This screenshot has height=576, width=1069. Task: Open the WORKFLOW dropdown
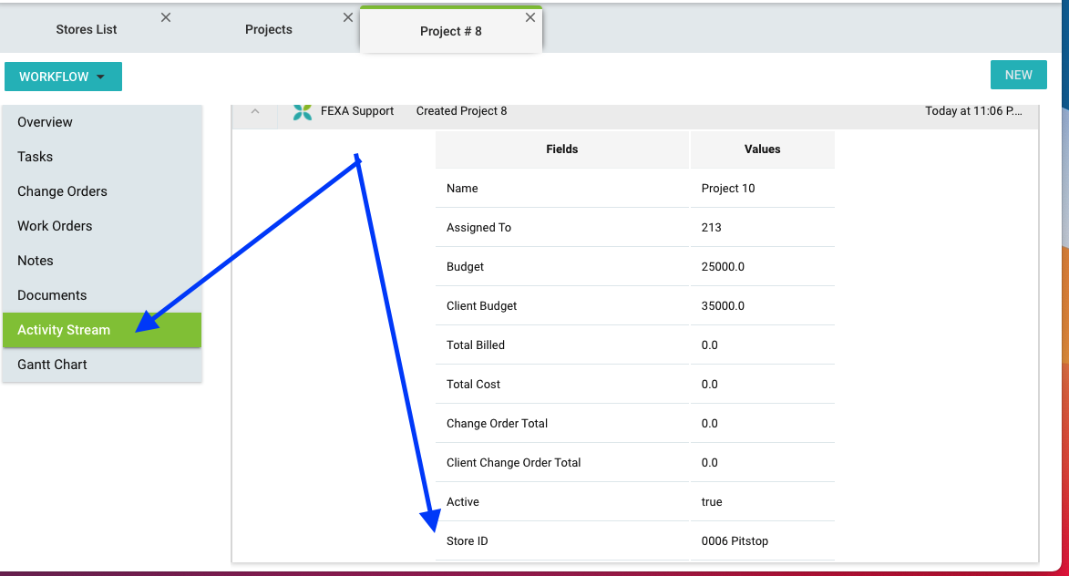tap(63, 77)
